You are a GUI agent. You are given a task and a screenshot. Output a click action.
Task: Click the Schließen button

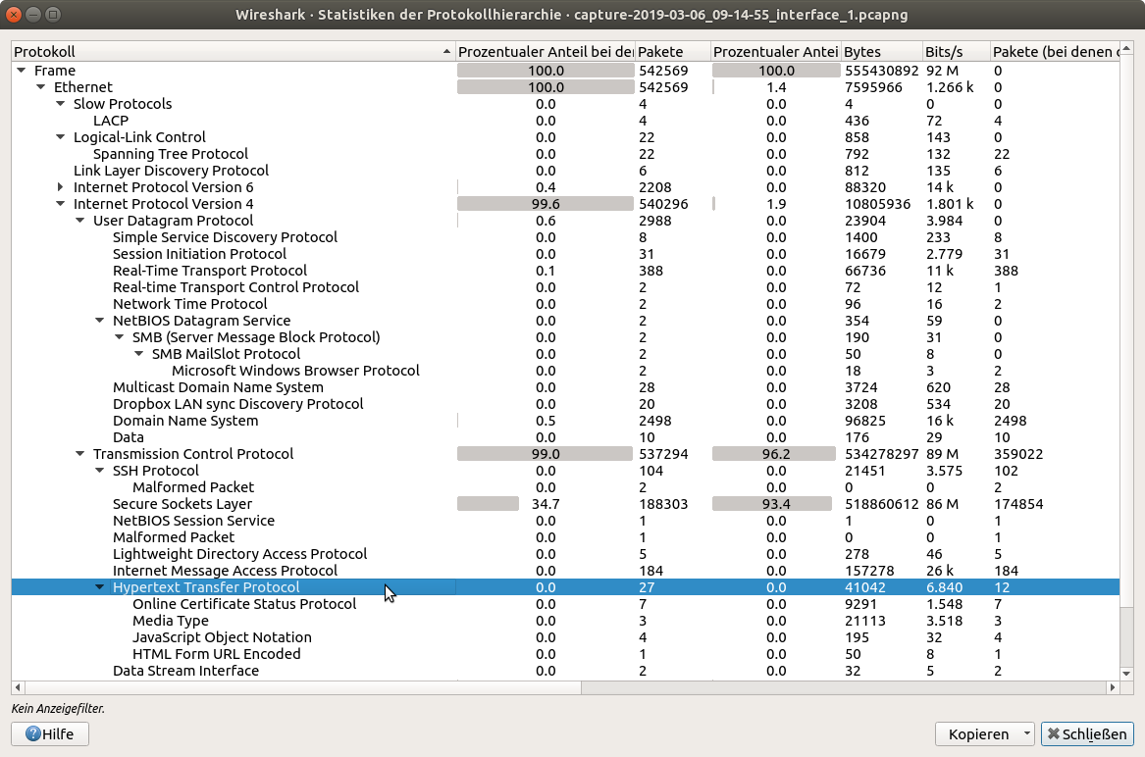(1086, 733)
